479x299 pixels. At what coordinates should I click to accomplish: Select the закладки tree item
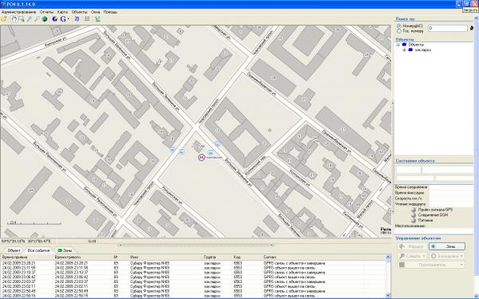click(x=423, y=49)
